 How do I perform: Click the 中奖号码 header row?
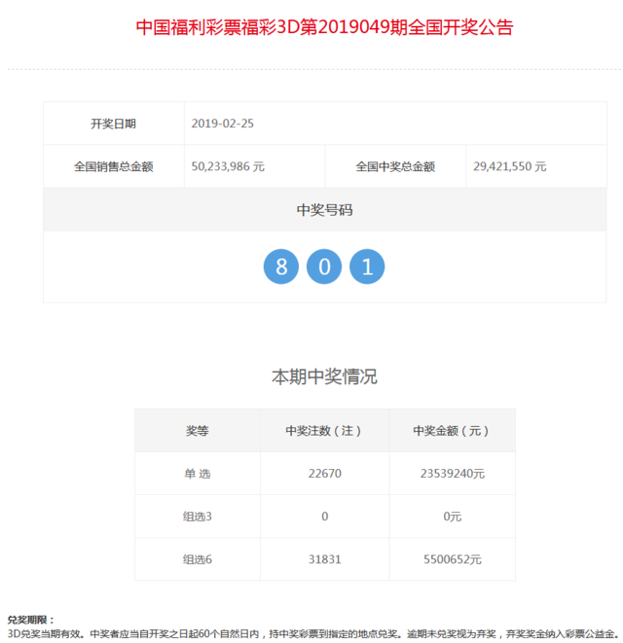[324, 209]
